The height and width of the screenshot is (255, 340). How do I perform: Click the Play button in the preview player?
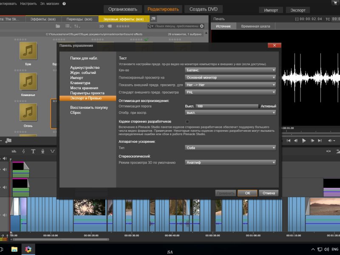pyautogui.click(x=304, y=140)
